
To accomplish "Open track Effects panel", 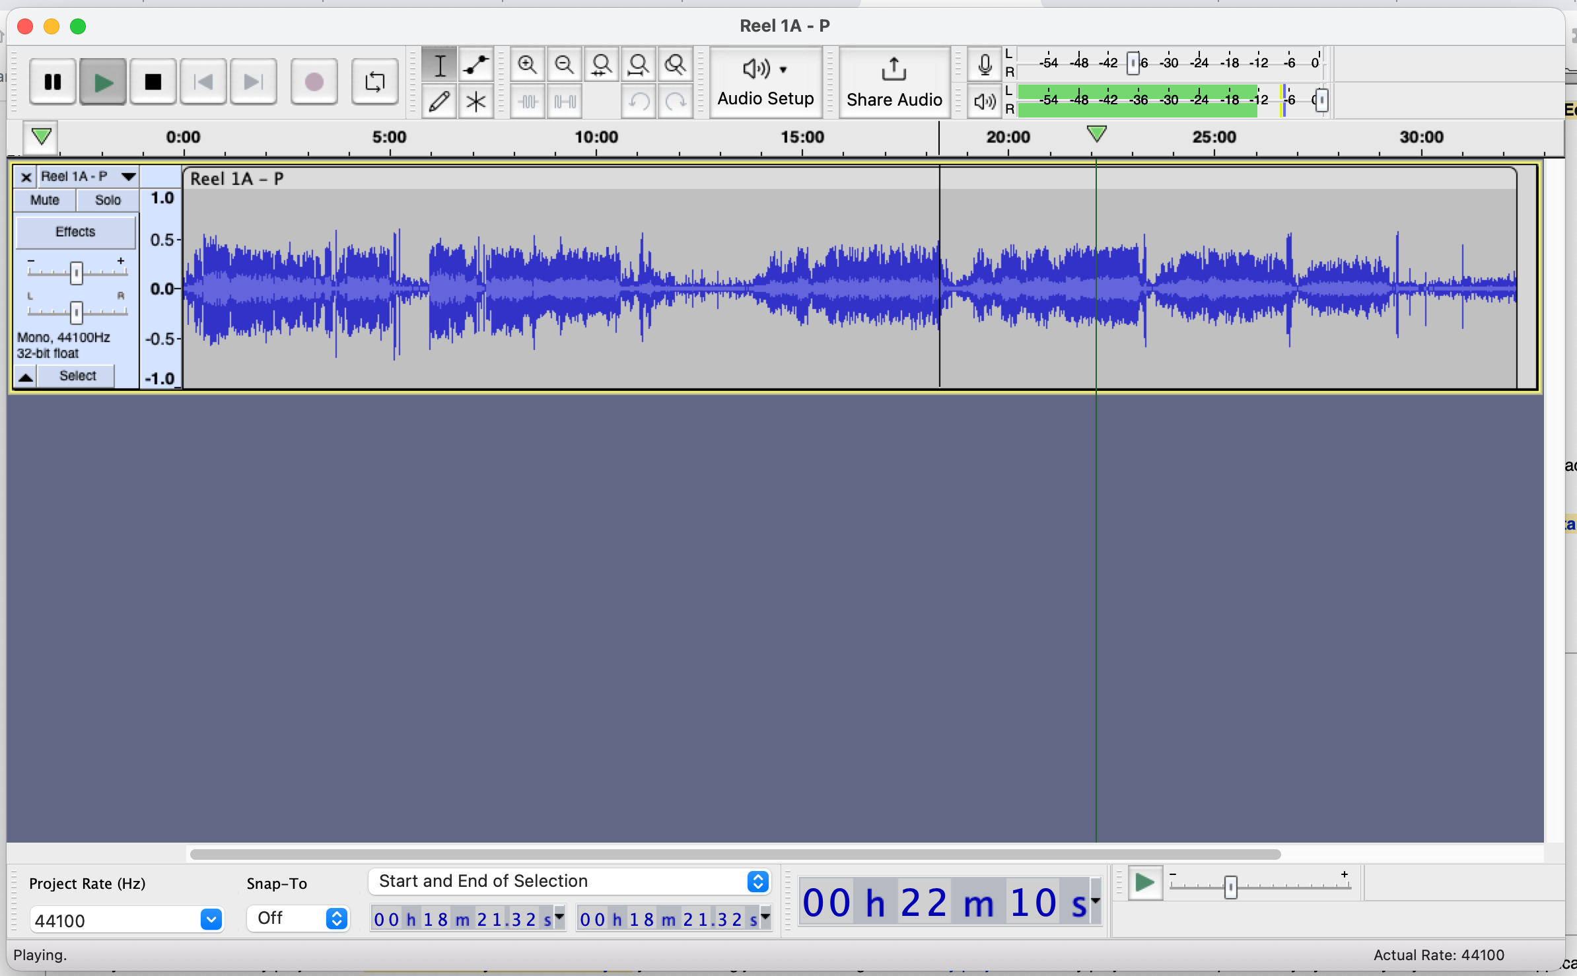I will [x=75, y=232].
